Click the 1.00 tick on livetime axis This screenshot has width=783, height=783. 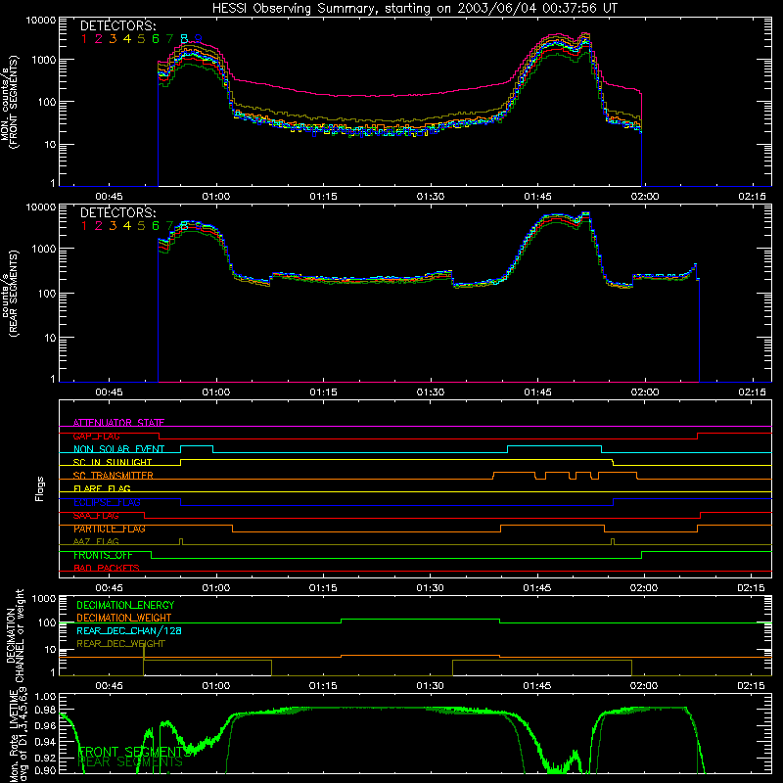(46, 696)
